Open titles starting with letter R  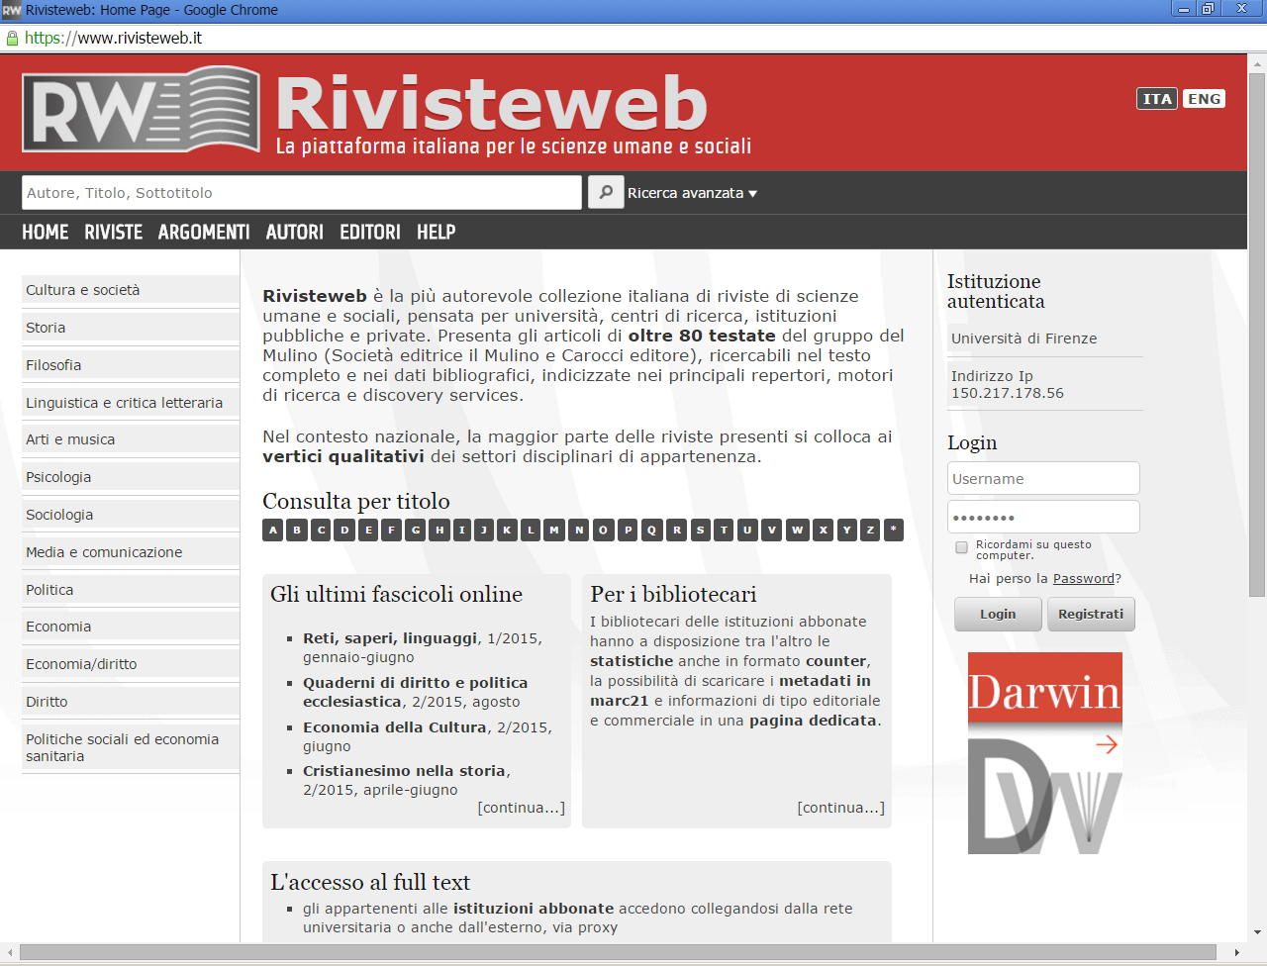pyautogui.click(x=677, y=530)
